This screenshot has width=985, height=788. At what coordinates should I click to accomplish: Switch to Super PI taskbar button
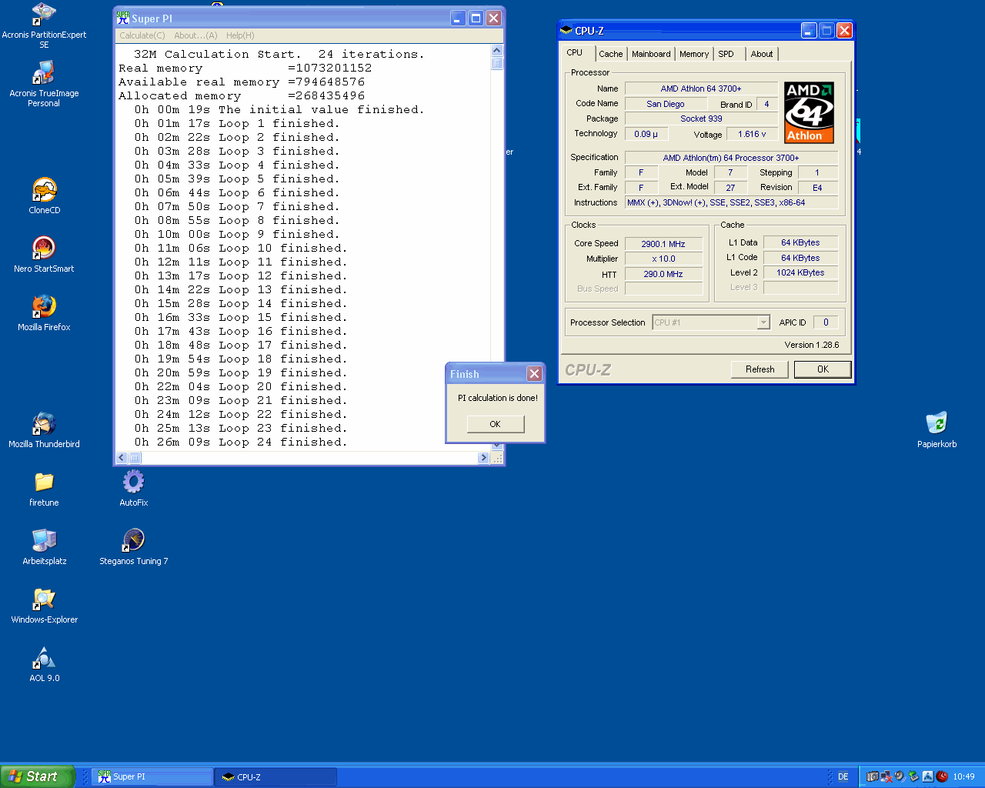click(152, 777)
